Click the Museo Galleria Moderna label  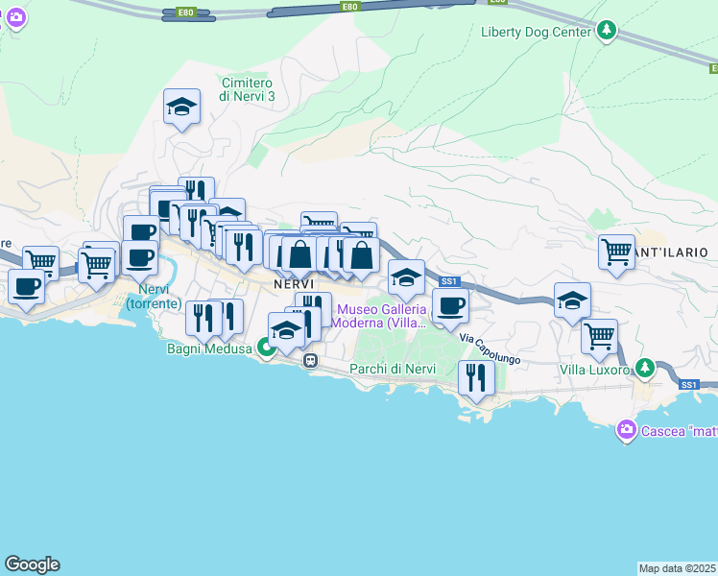379,315
